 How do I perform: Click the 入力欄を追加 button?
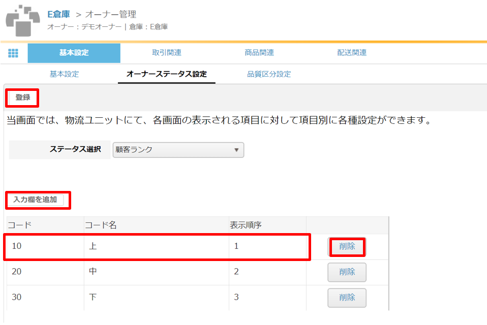(35, 200)
